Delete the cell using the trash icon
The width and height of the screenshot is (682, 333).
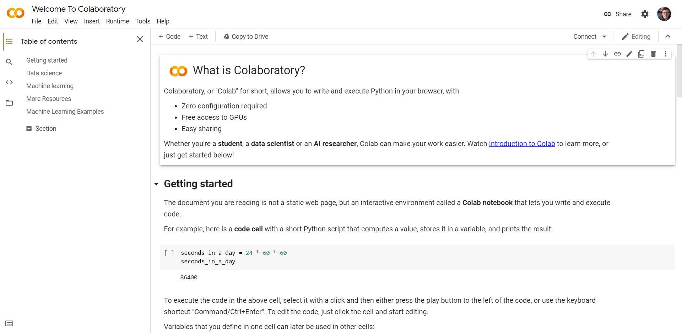[x=653, y=54]
